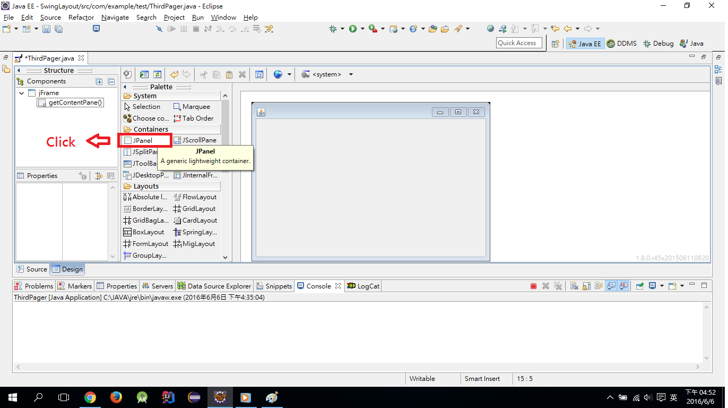Open the Refactor menu

click(x=81, y=18)
